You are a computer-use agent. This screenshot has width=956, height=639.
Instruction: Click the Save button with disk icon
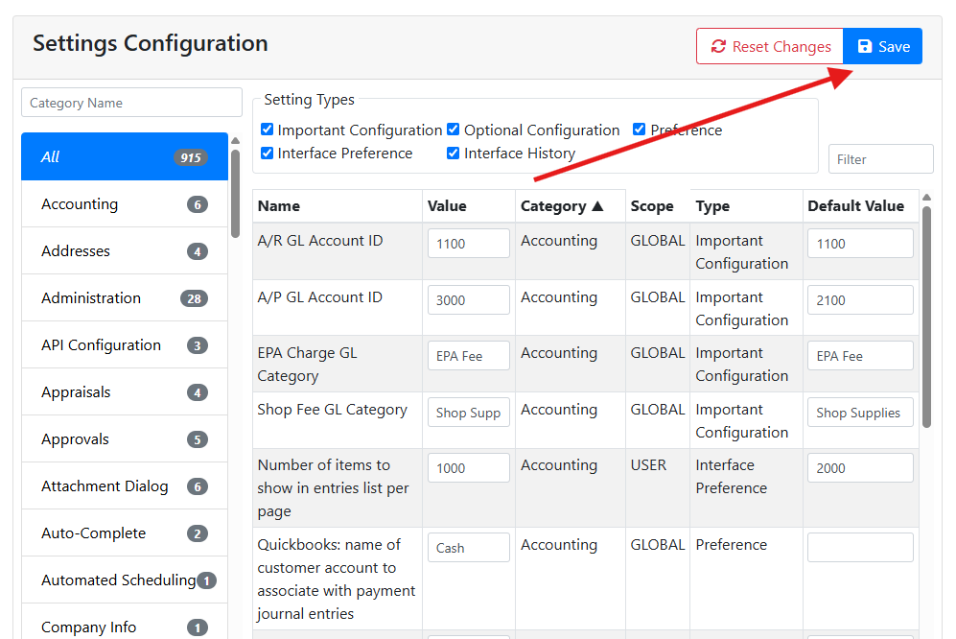[882, 46]
